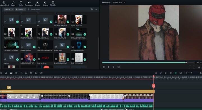Select the Text tool in timeline toolbar
The height and width of the screenshot is (110, 202).
pyautogui.click(x=21, y=73)
